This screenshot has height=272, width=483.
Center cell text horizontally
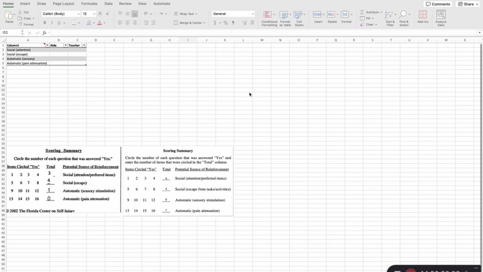(127, 23)
